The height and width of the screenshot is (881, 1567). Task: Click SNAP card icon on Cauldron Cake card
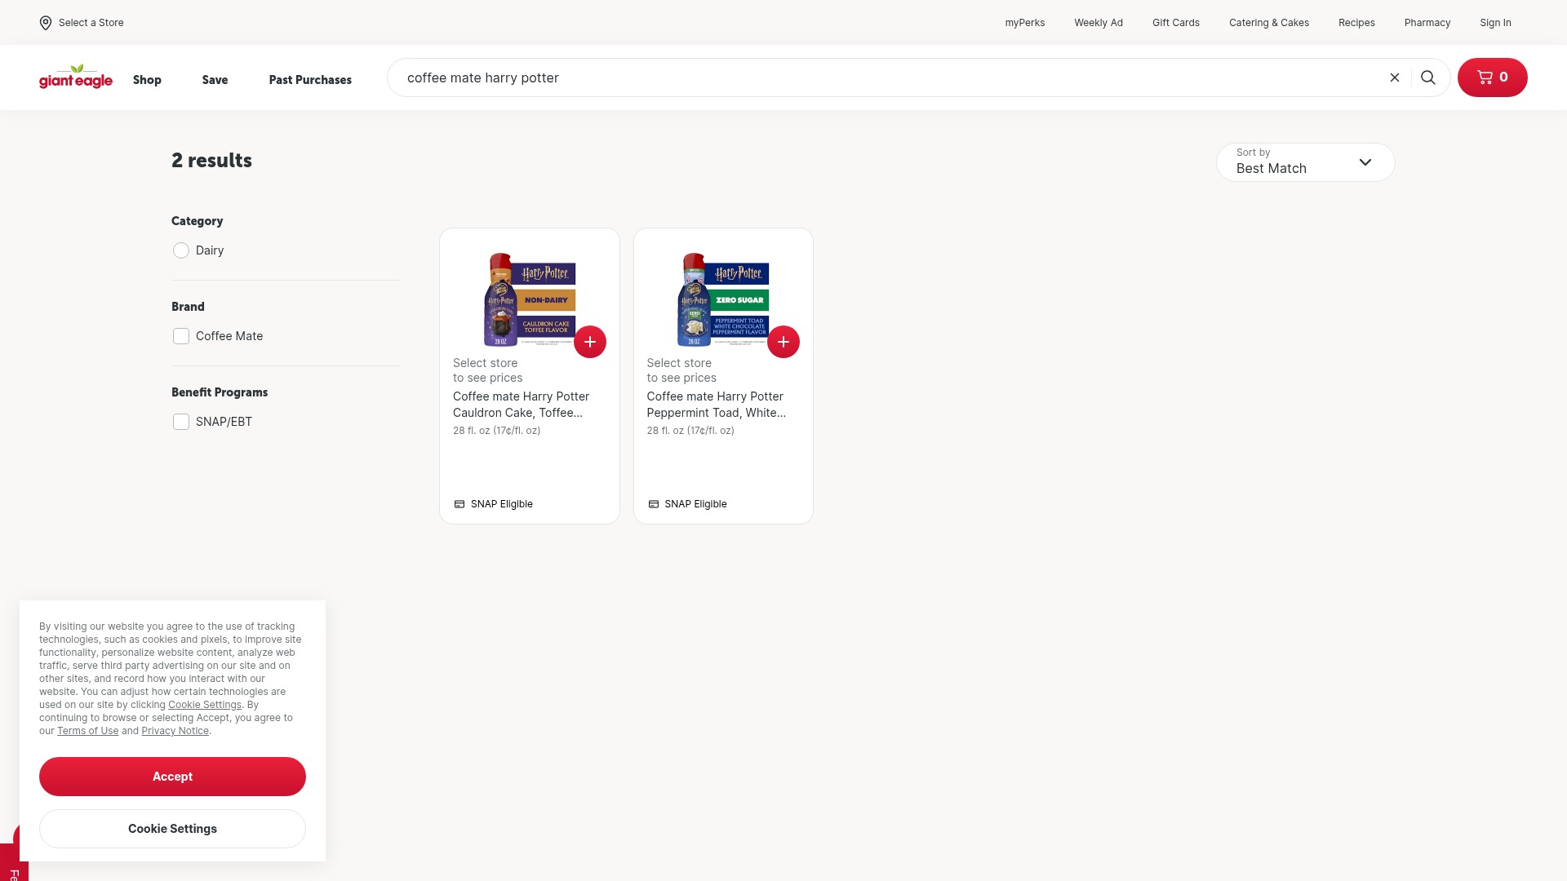click(x=459, y=504)
